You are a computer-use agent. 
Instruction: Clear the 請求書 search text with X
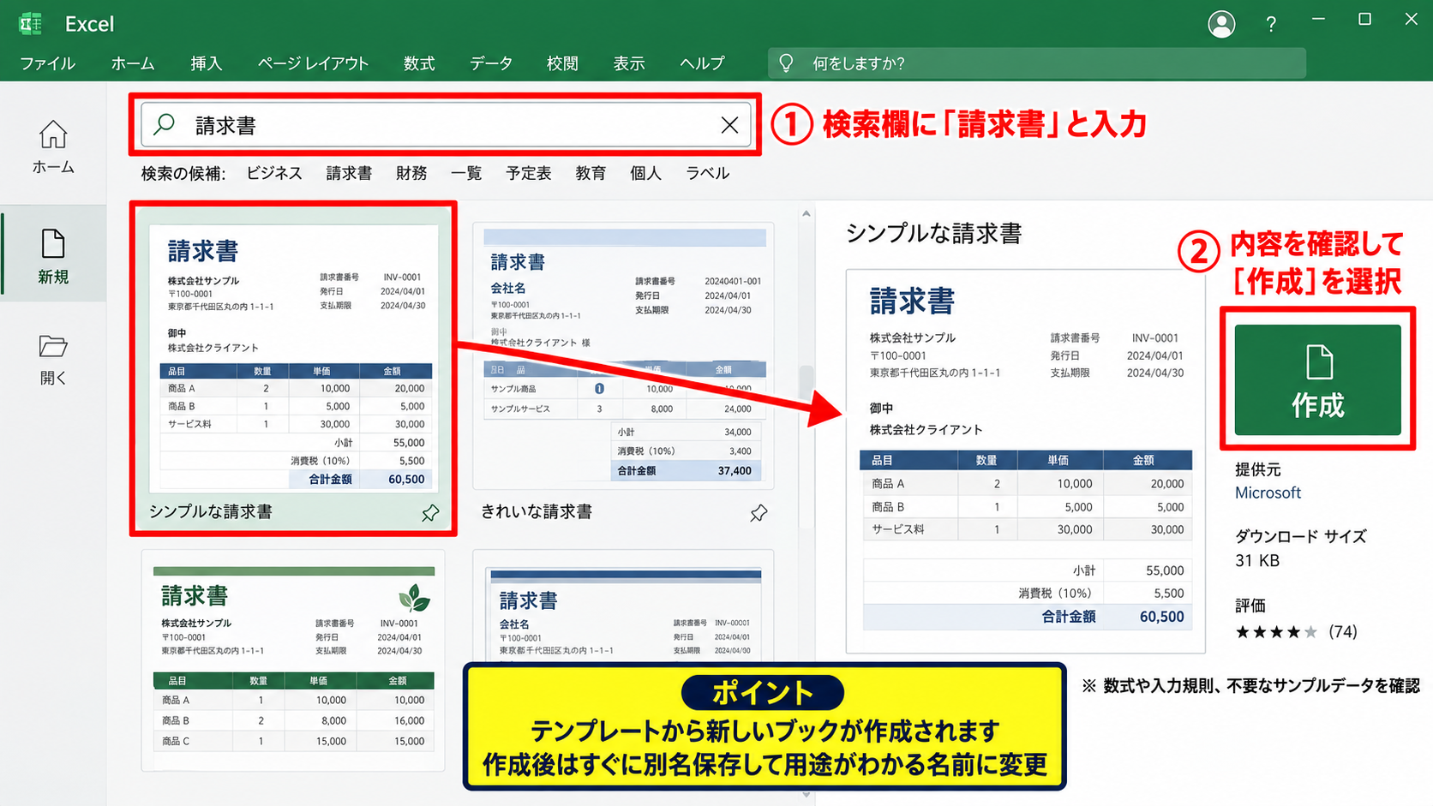click(x=729, y=125)
